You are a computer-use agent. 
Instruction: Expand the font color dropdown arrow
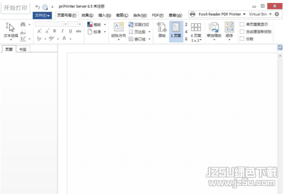click(70, 39)
